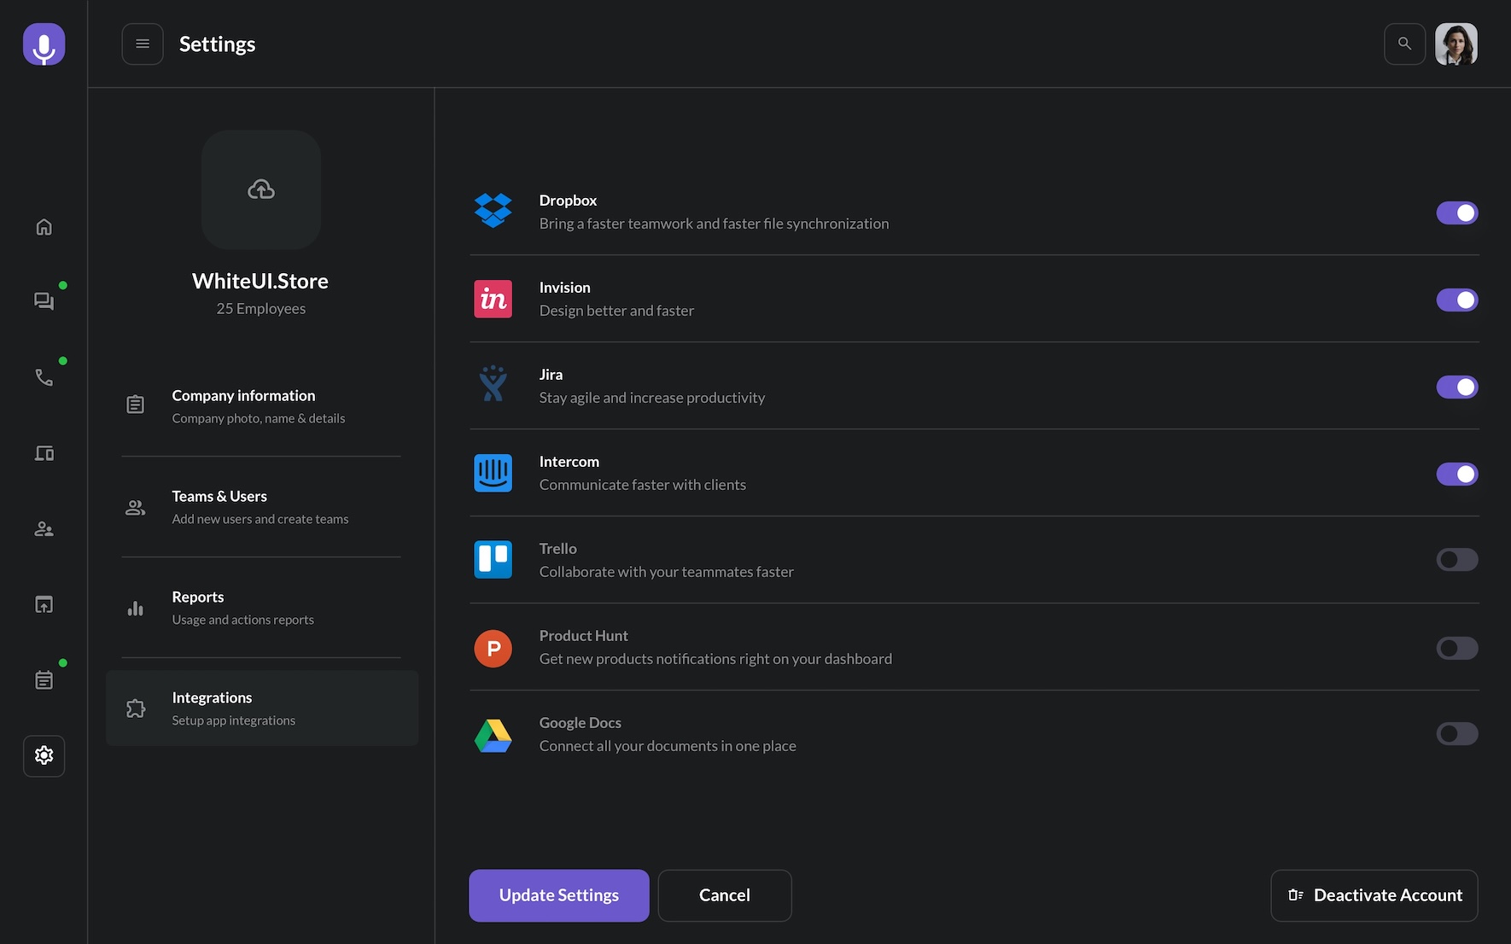This screenshot has width=1511, height=944.
Task: Open the hamburger menu next to Settings
Action: click(143, 44)
